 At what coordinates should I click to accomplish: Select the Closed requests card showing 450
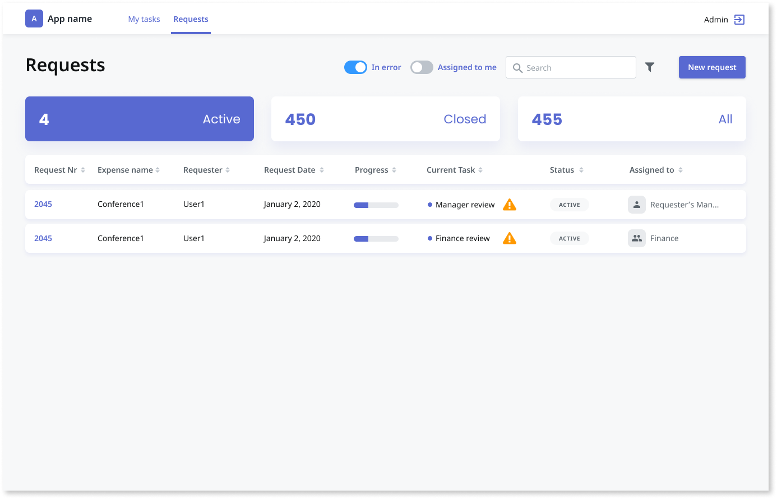tap(386, 118)
